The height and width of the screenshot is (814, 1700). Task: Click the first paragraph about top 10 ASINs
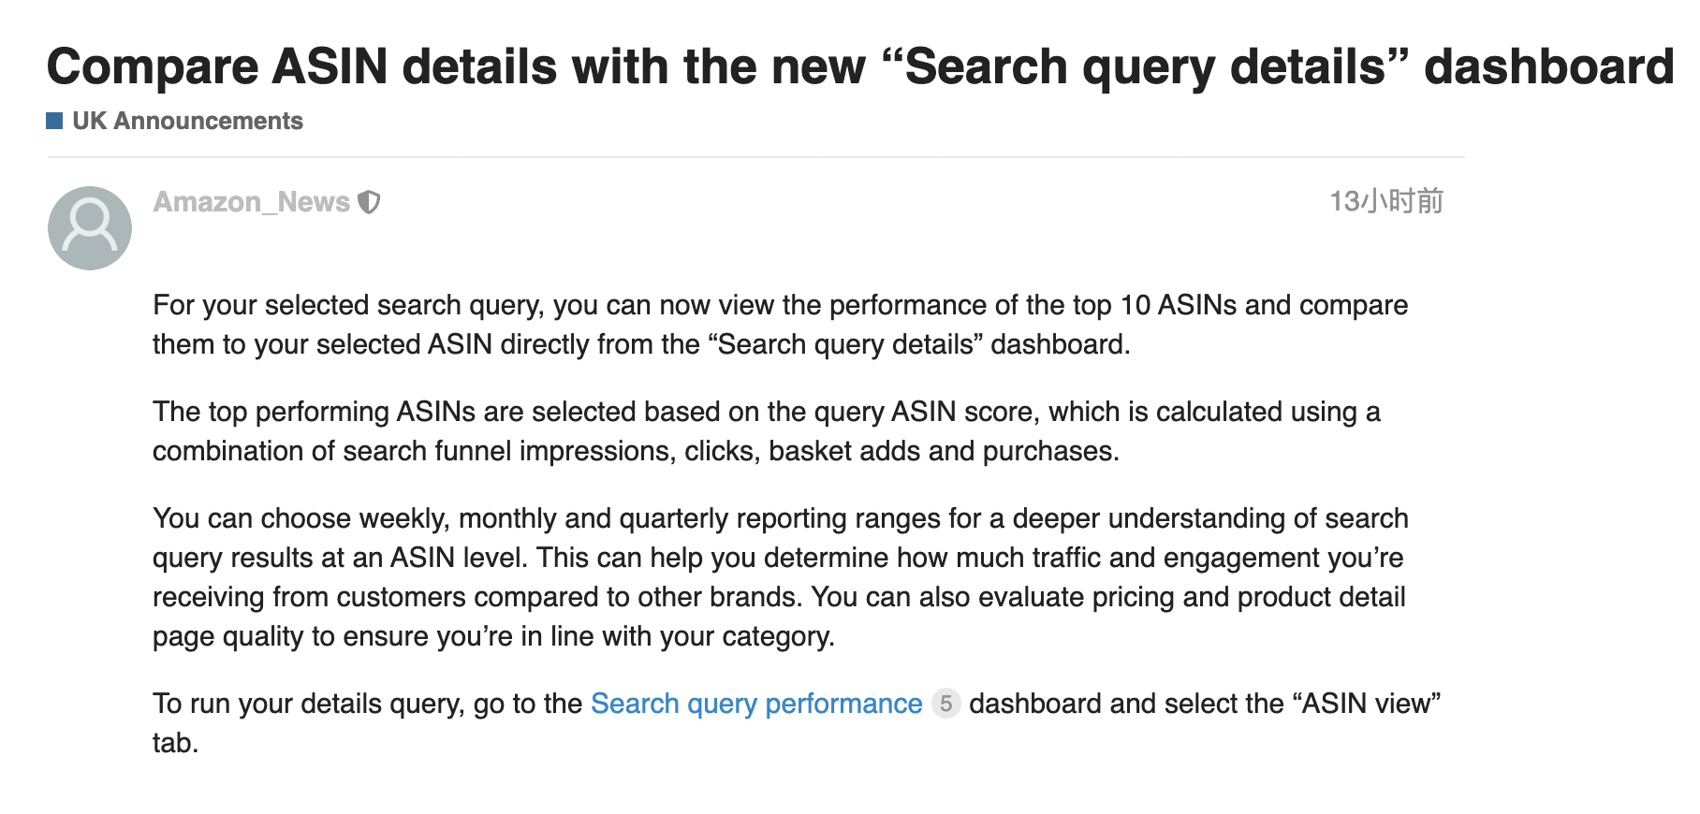pyautogui.click(x=781, y=325)
